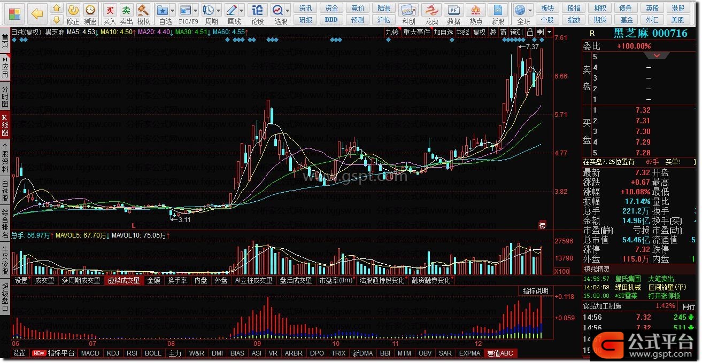Click the down arrow page icon
The image size is (702, 363).
coord(56,21)
